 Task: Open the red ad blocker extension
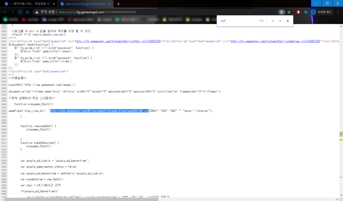coord(298,12)
